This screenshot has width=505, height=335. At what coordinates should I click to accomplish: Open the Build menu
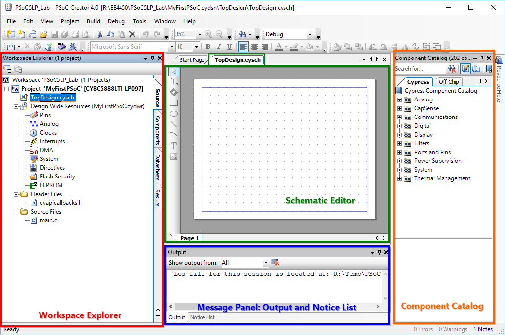coord(93,21)
